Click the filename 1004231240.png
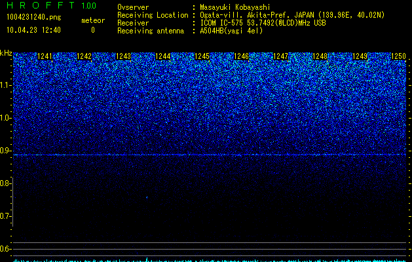The width and height of the screenshot is (412, 262). [x=34, y=18]
